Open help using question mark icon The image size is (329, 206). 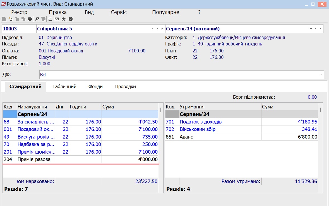[x=71, y=19]
